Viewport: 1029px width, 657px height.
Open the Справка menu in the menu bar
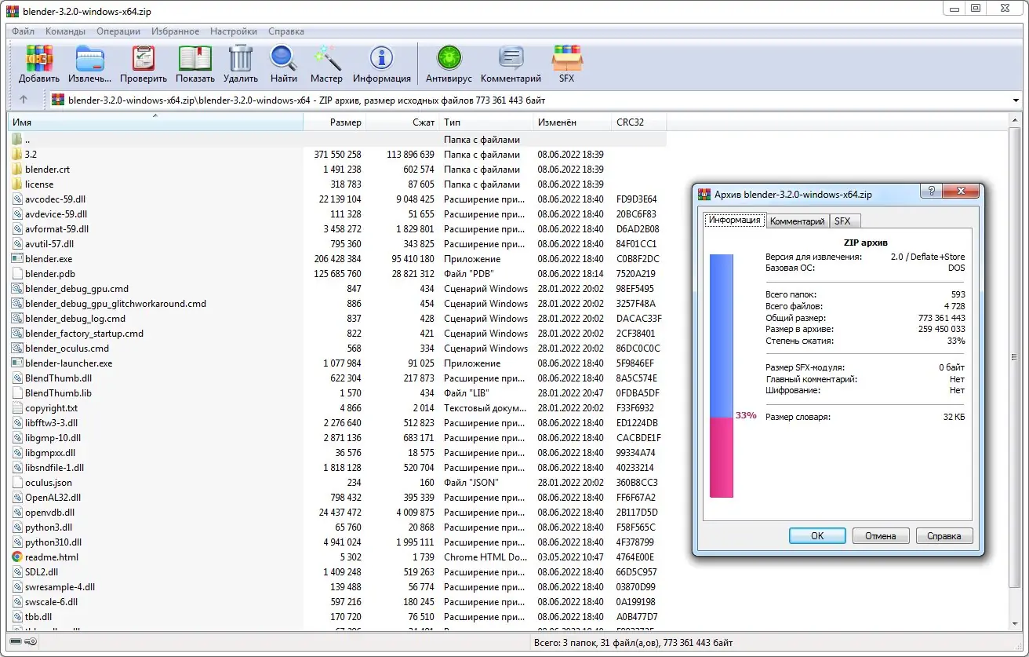286,31
